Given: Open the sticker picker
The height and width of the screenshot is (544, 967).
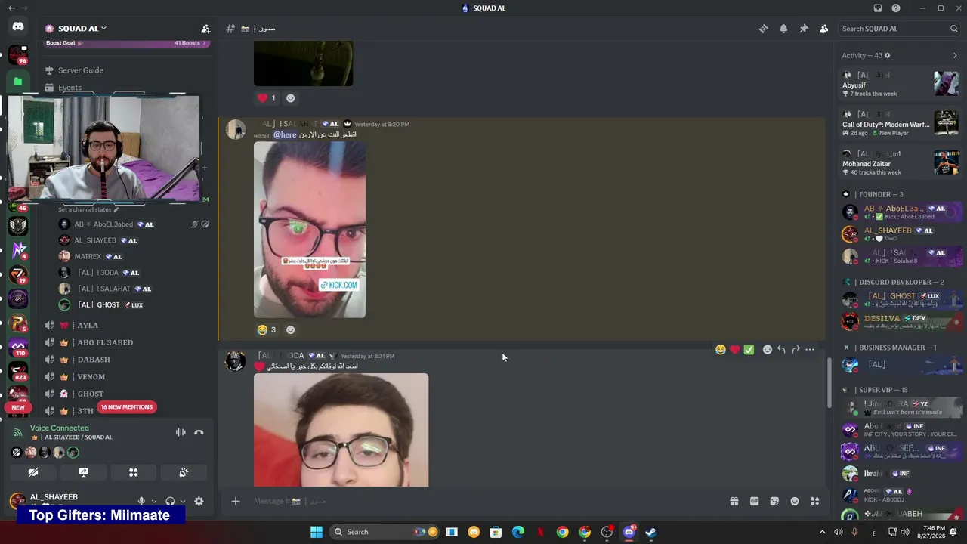Looking at the screenshot, I should [774, 501].
